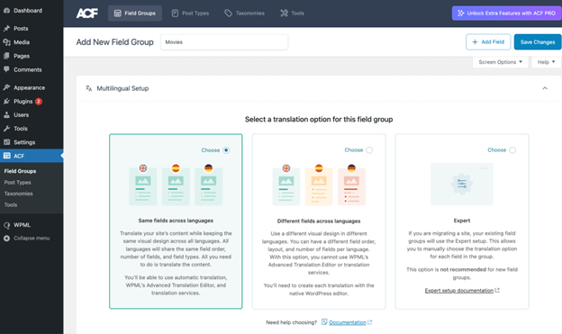
Task: Open Tools tab in ACF header
Action: (x=292, y=14)
